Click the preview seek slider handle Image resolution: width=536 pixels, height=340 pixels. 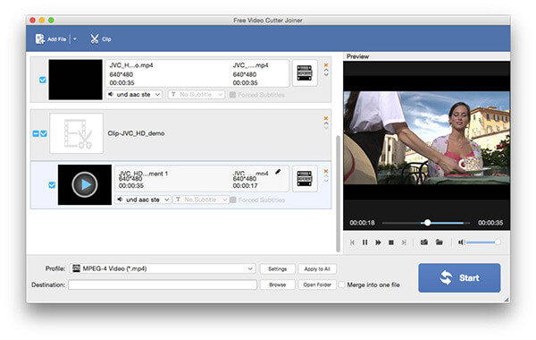click(427, 223)
